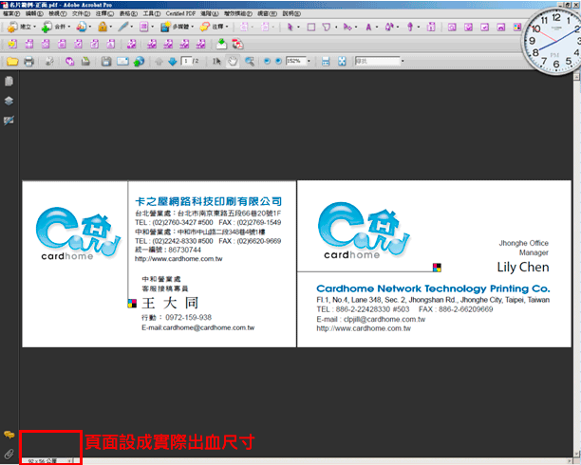Image resolution: width=581 pixels, height=465 pixels.
Task: Click the name Lily Chen
Action: [x=523, y=268]
